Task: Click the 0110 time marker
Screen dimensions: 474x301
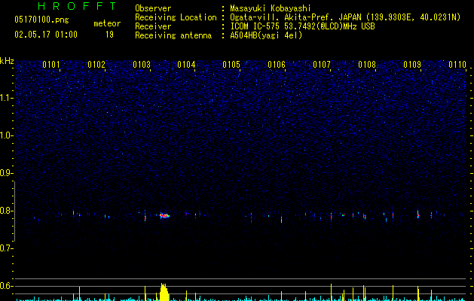Action: point(457,65)
